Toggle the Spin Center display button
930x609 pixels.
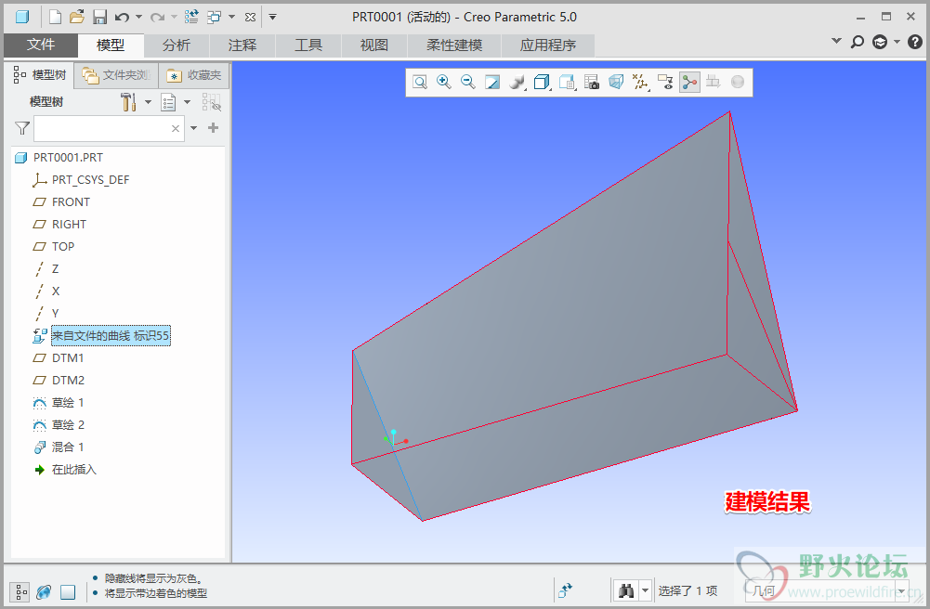click(689, 83)
